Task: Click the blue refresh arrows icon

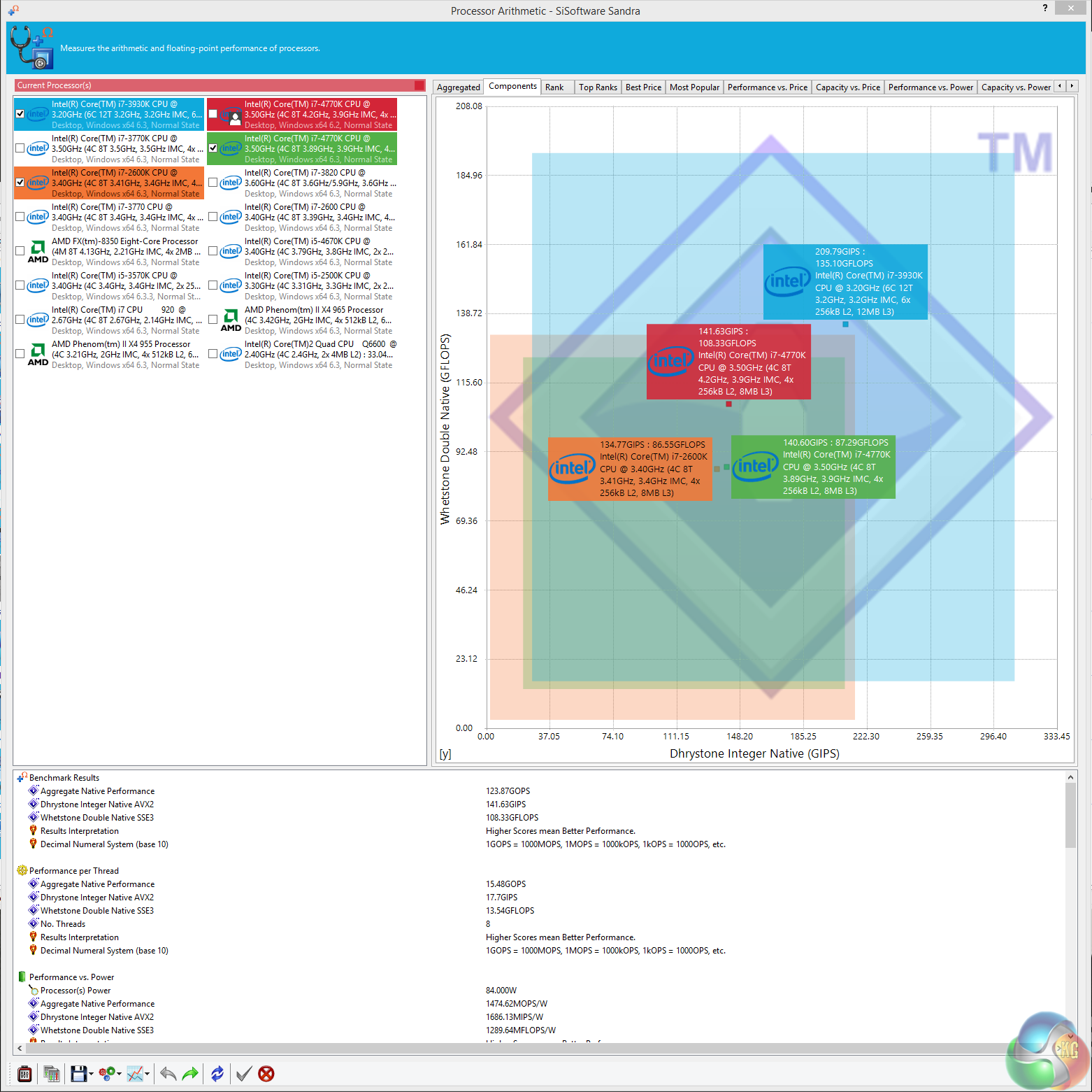Action: pyautogui.click(x=217, y=1074)
